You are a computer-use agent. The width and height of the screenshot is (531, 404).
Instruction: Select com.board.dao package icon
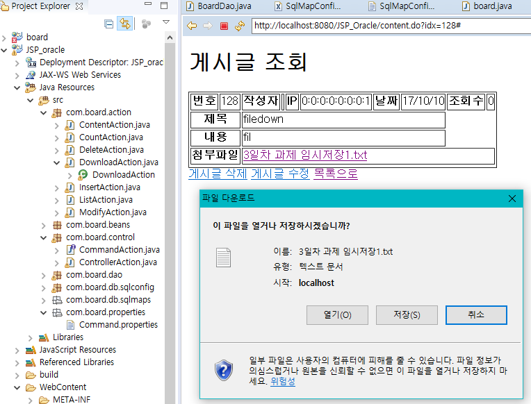(x=56, y=275)
